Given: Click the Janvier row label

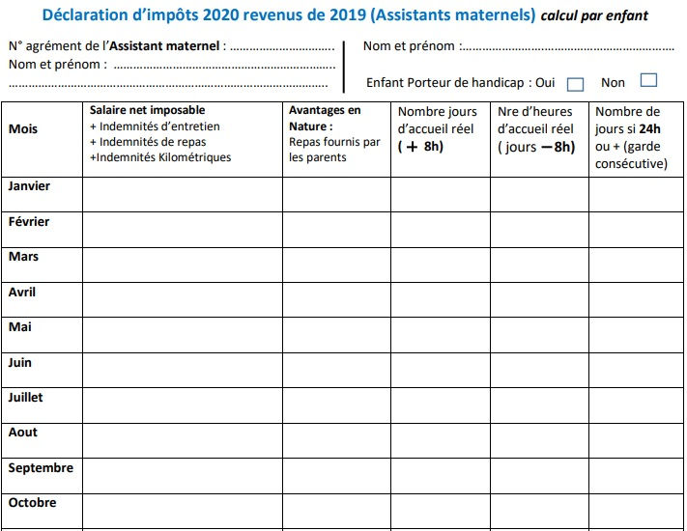Looking at the screenshot, I should [29, 186].
